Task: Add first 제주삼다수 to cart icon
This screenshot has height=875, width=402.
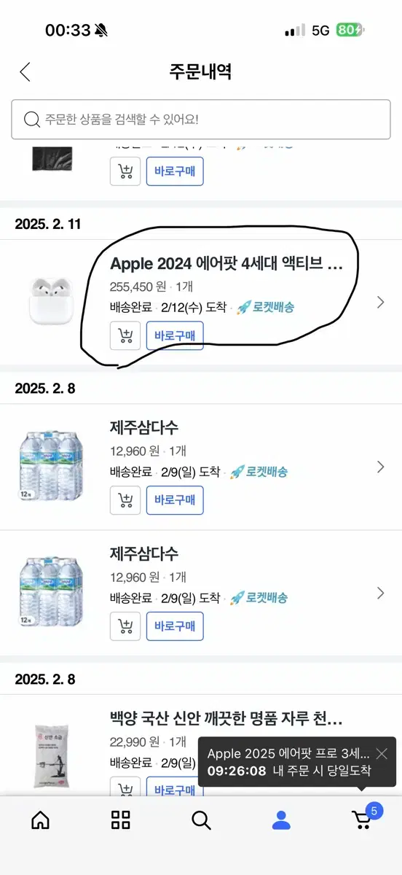Action: point(125,500)
